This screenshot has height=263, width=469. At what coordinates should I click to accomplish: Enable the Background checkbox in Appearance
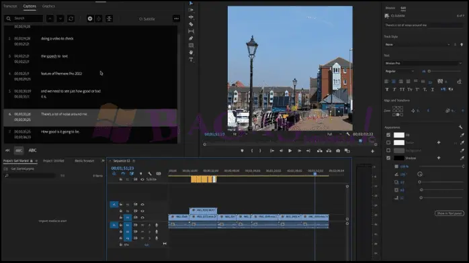(x=388, y=150)
